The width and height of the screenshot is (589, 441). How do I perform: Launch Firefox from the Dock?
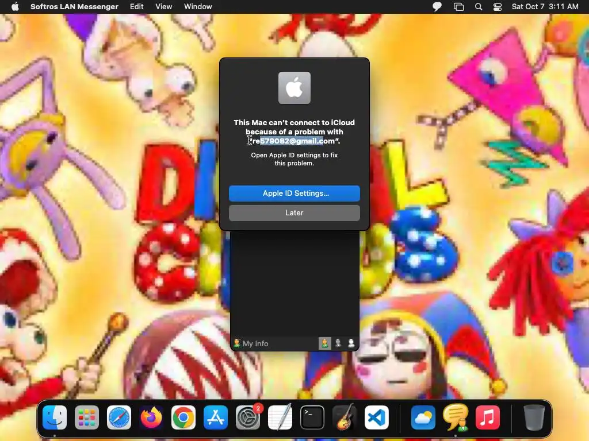point(151,417)
